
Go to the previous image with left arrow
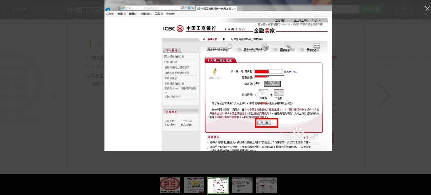point(55,95)
